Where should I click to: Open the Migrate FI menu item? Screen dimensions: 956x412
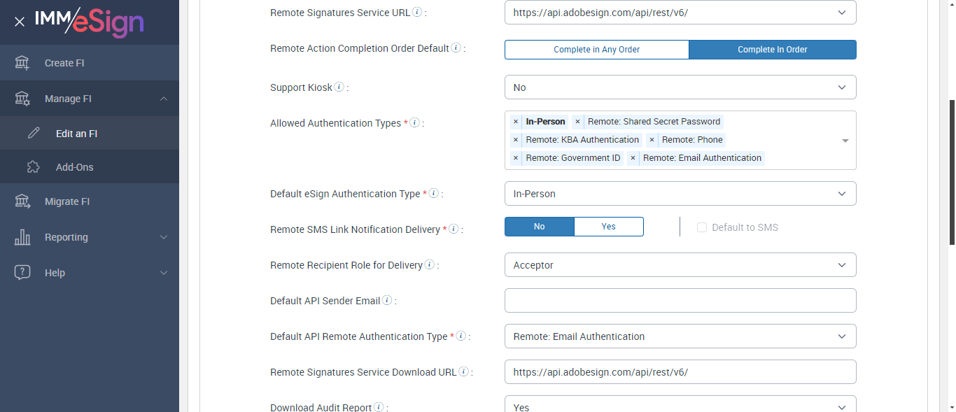[67, 201]
